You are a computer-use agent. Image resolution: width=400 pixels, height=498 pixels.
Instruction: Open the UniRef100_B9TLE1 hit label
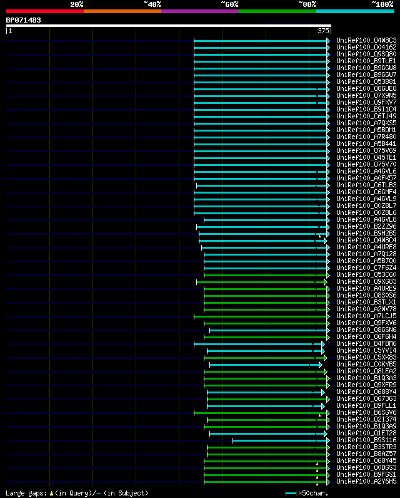[366, 61]
